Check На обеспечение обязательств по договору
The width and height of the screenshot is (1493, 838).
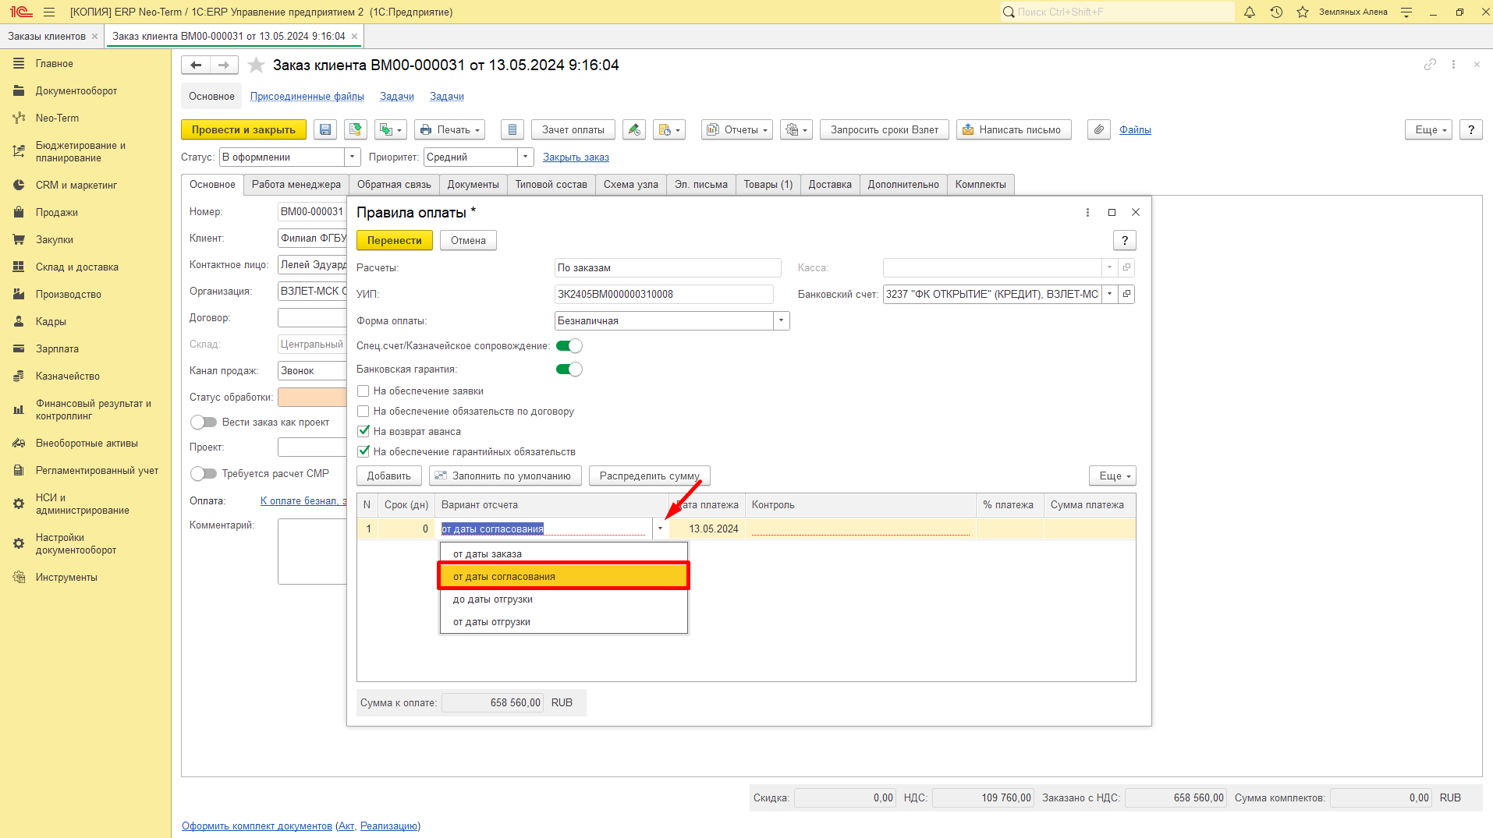click(x=363, y=412)
